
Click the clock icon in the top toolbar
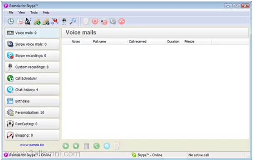click(11, 21)
